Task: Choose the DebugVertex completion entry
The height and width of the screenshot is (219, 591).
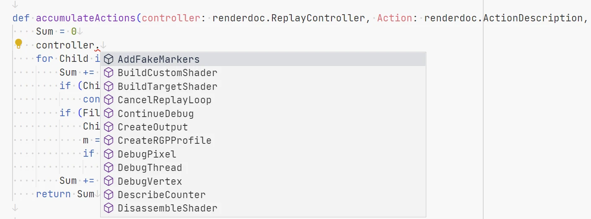Action: (150, 181)
